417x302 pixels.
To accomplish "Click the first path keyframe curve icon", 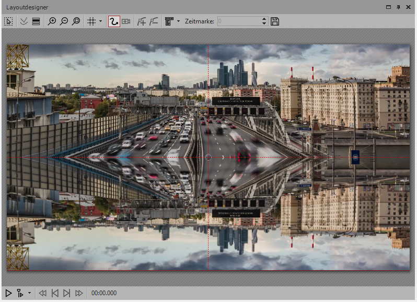I will pyautogui.click(x=142, y=21).
